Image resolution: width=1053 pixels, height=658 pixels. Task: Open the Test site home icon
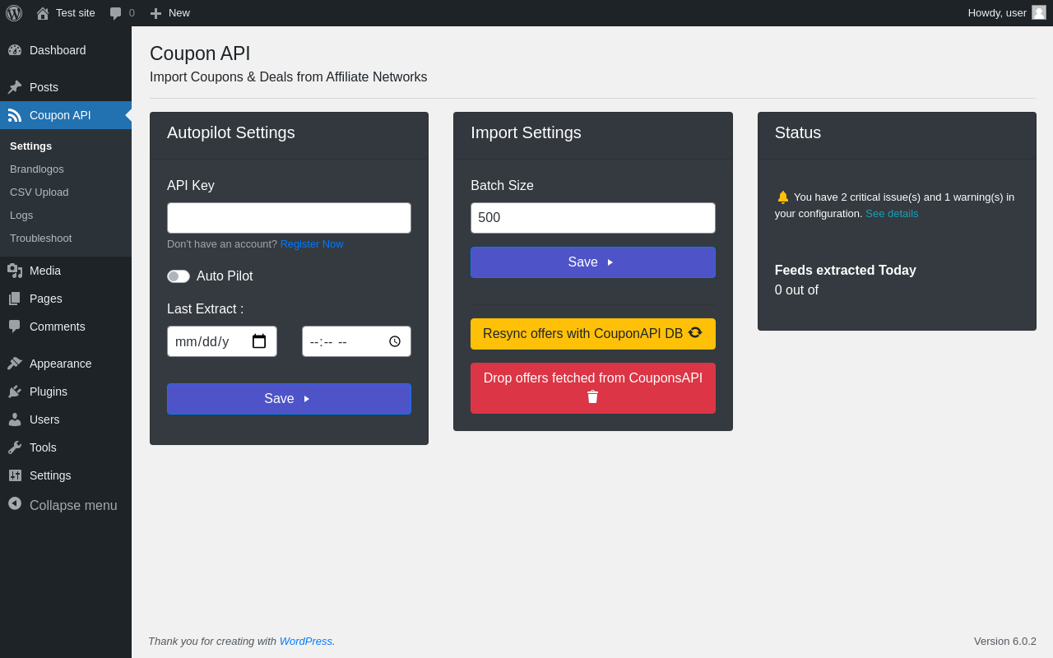[x=43, y=13]
